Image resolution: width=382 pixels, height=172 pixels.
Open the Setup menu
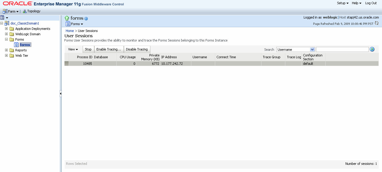(342, 3)
